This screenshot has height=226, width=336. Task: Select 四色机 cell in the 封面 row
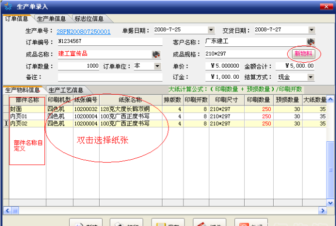(x=59, y=109)
